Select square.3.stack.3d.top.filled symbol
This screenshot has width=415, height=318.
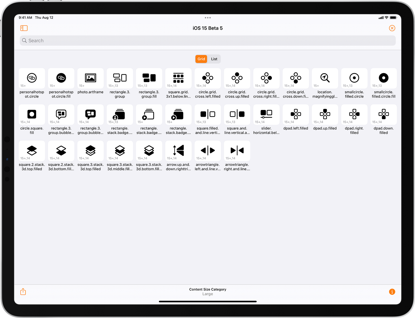pyautogui.click(x=90, y=151)
